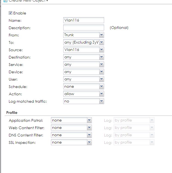
Task: Expand the Destination dropdown
Action: pyautogui.click(x=84, y=57)
